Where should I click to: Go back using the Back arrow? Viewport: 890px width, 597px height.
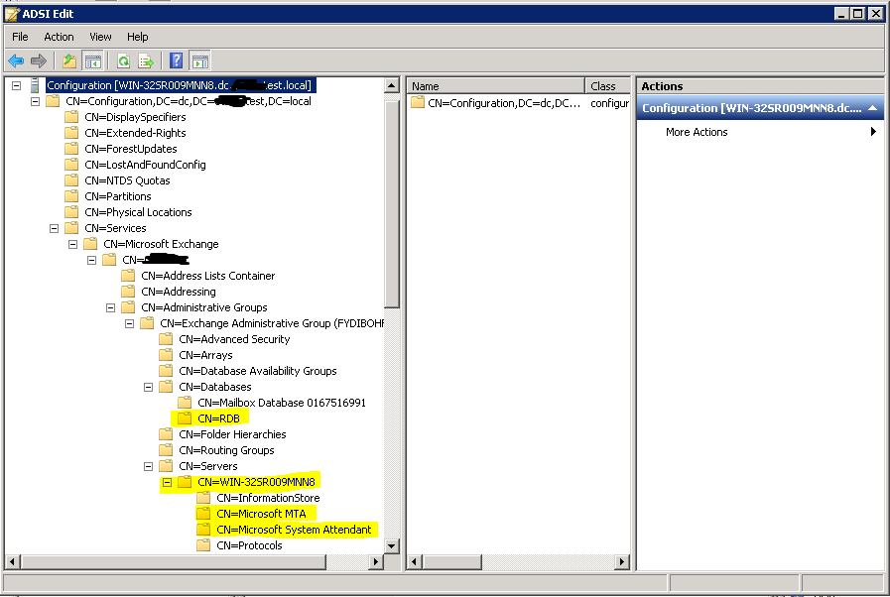pos(16,60)
